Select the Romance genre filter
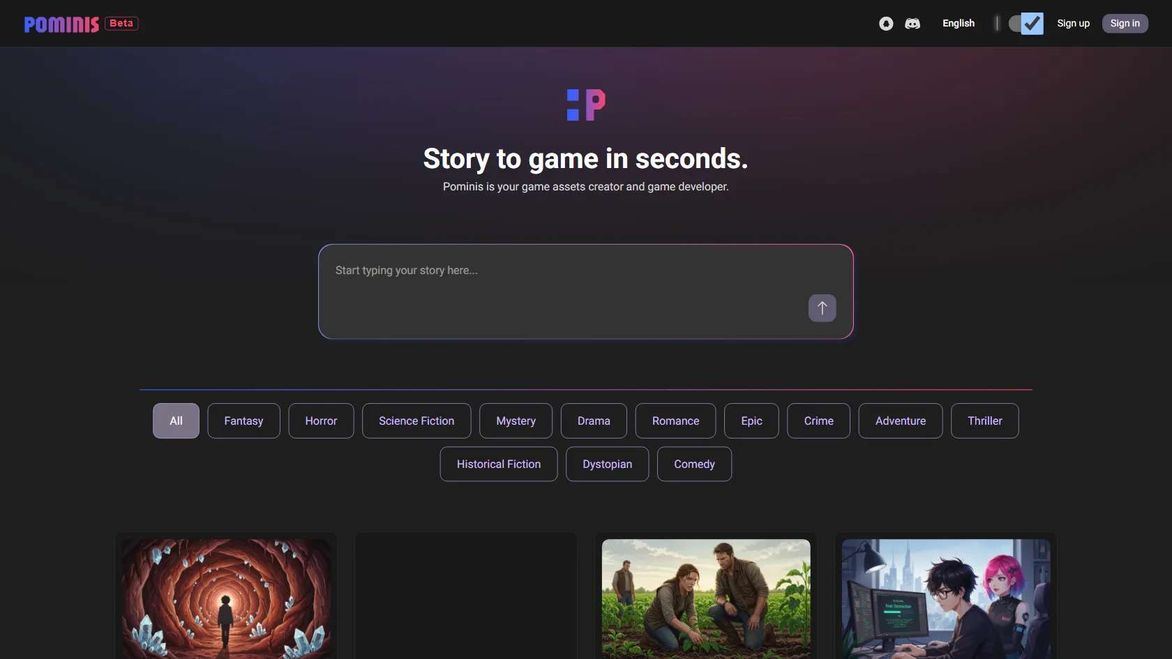Viewport: 1172px width, 659px height. (x=675, y=421)
